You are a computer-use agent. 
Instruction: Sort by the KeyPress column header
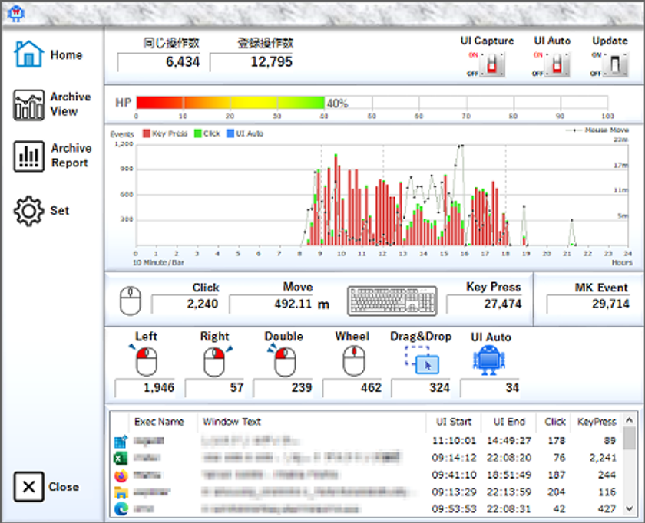coord(597,422)
